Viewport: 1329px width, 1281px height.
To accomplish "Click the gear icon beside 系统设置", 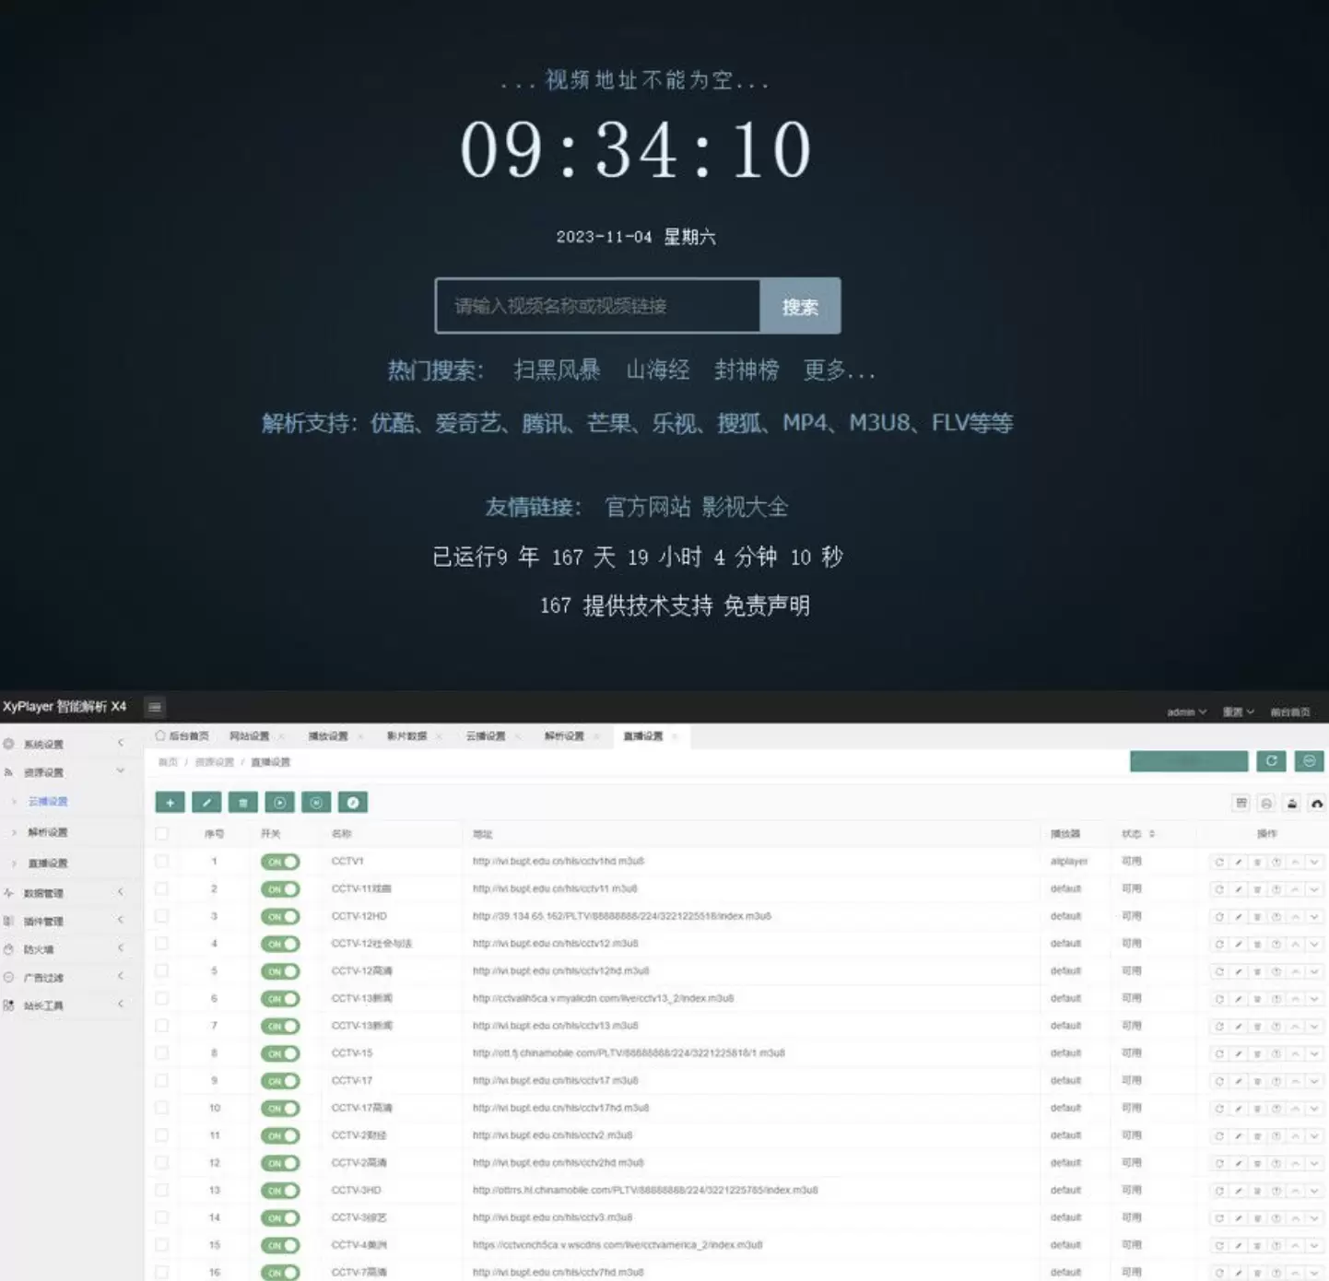I will tap(8, 744).
